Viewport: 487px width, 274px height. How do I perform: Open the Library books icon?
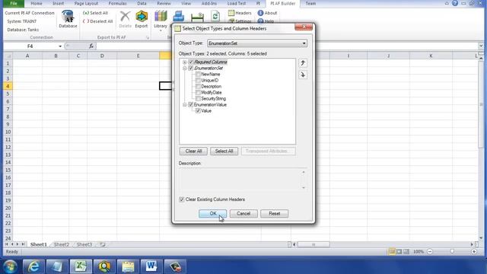(161, 16)
